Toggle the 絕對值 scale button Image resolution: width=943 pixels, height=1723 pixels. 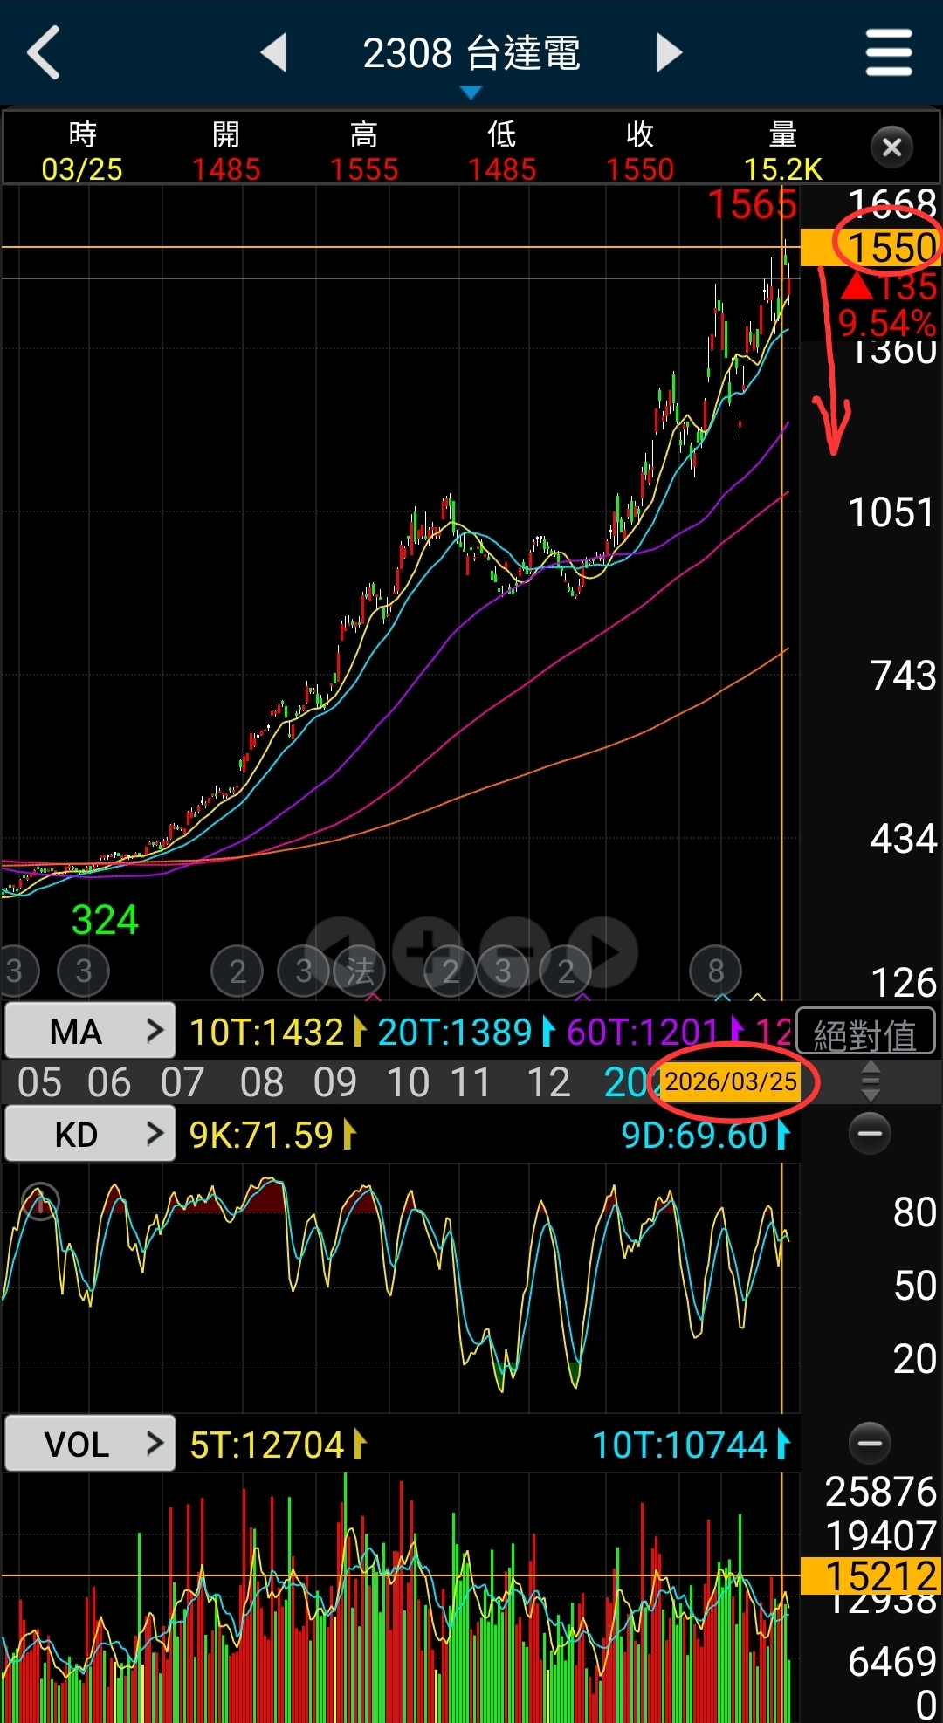pyautogui.click(x=865, y=1034)
